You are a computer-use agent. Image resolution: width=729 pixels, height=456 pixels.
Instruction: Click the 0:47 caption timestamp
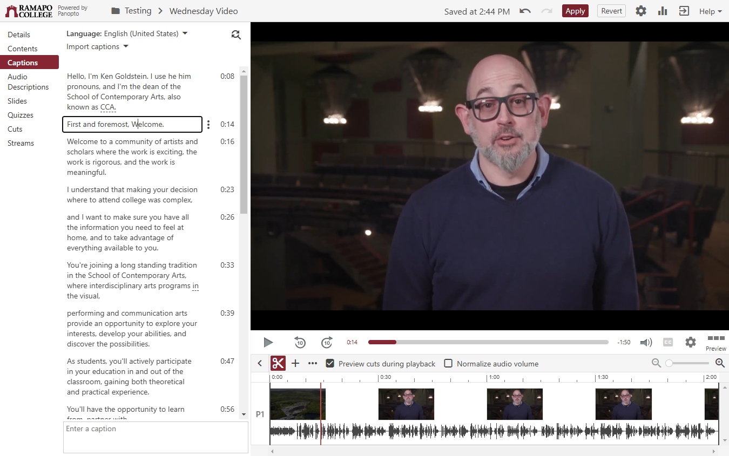227,361
